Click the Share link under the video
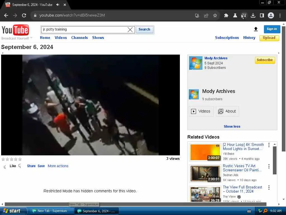 pyautogui.click(x=31, y=166)
